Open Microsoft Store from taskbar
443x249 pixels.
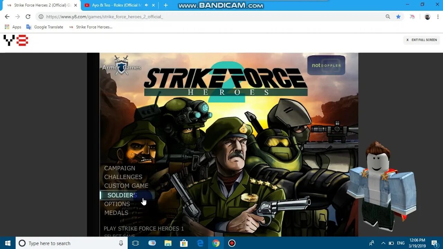point(184,243)
